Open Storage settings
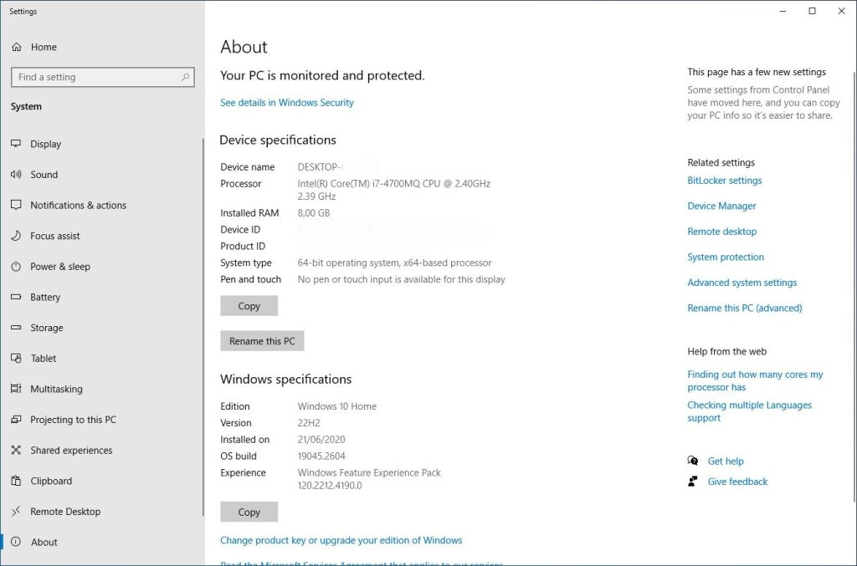This screenshot has width=857, height=566. click(101, 328)
